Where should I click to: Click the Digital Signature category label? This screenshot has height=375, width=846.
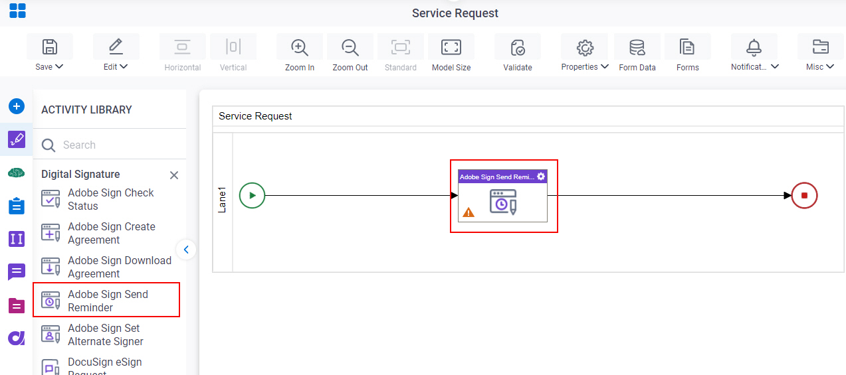pos(80,174)
